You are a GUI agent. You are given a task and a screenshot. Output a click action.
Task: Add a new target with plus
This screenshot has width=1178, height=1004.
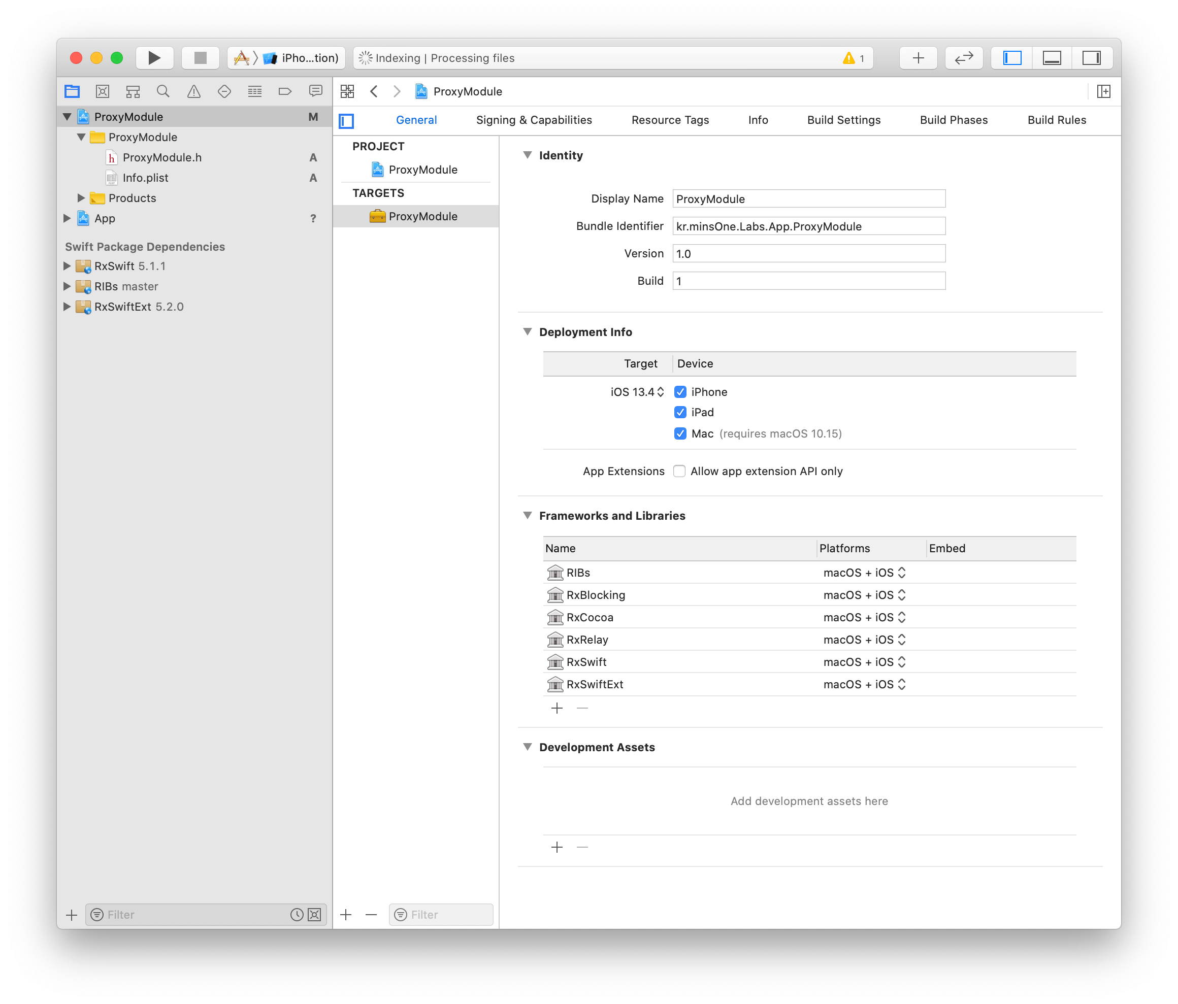[x=346, y=915]
